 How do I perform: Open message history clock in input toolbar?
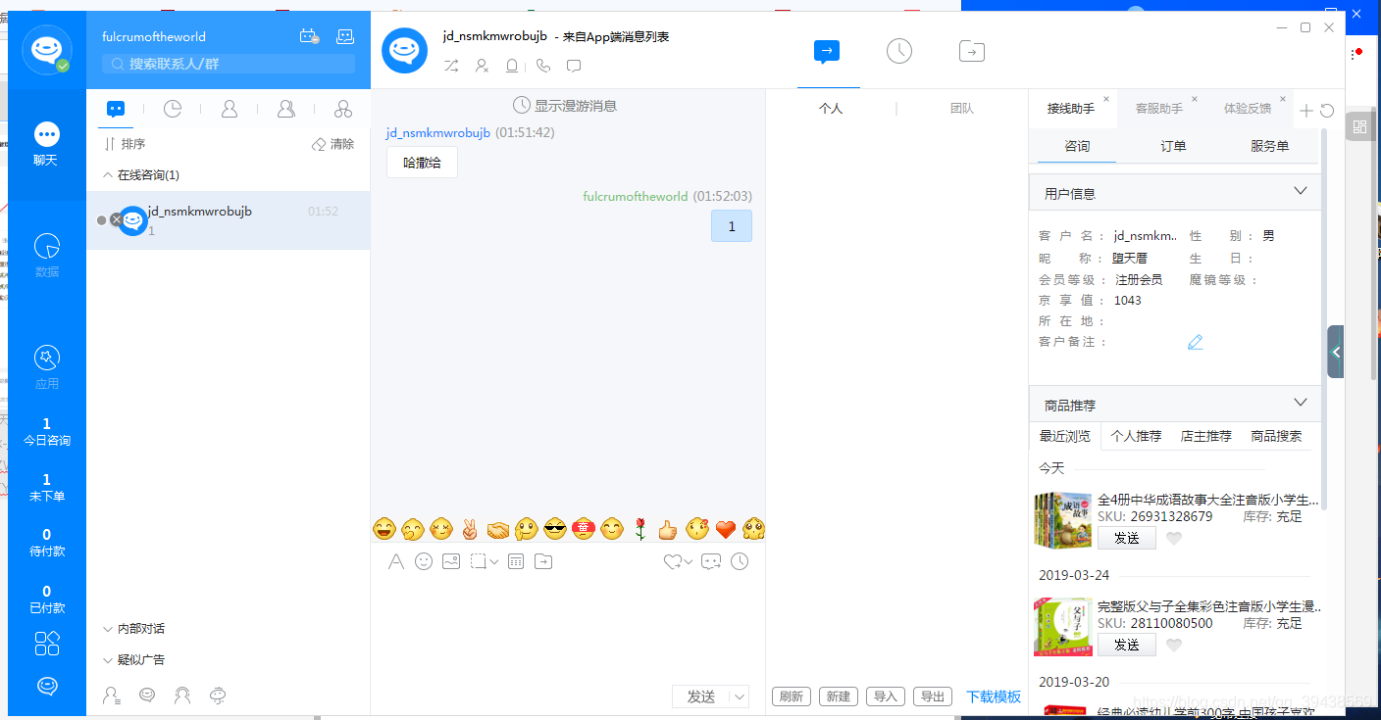[x=740, y=561]
